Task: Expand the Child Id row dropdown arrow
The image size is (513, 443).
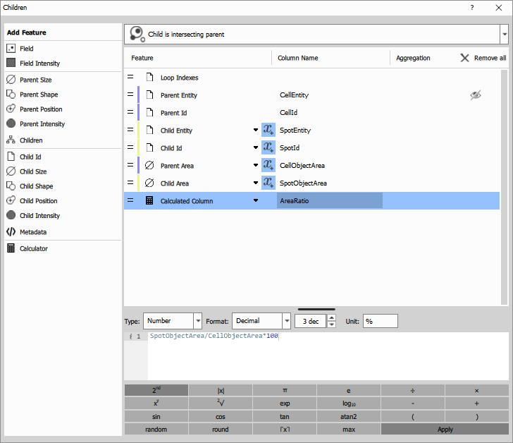Action: point(256,147)
